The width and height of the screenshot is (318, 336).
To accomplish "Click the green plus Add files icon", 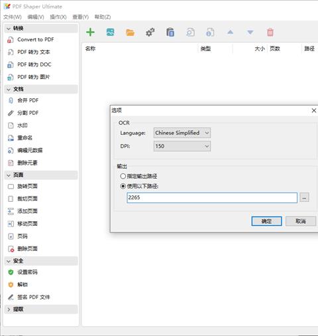I will click(90, 33).
